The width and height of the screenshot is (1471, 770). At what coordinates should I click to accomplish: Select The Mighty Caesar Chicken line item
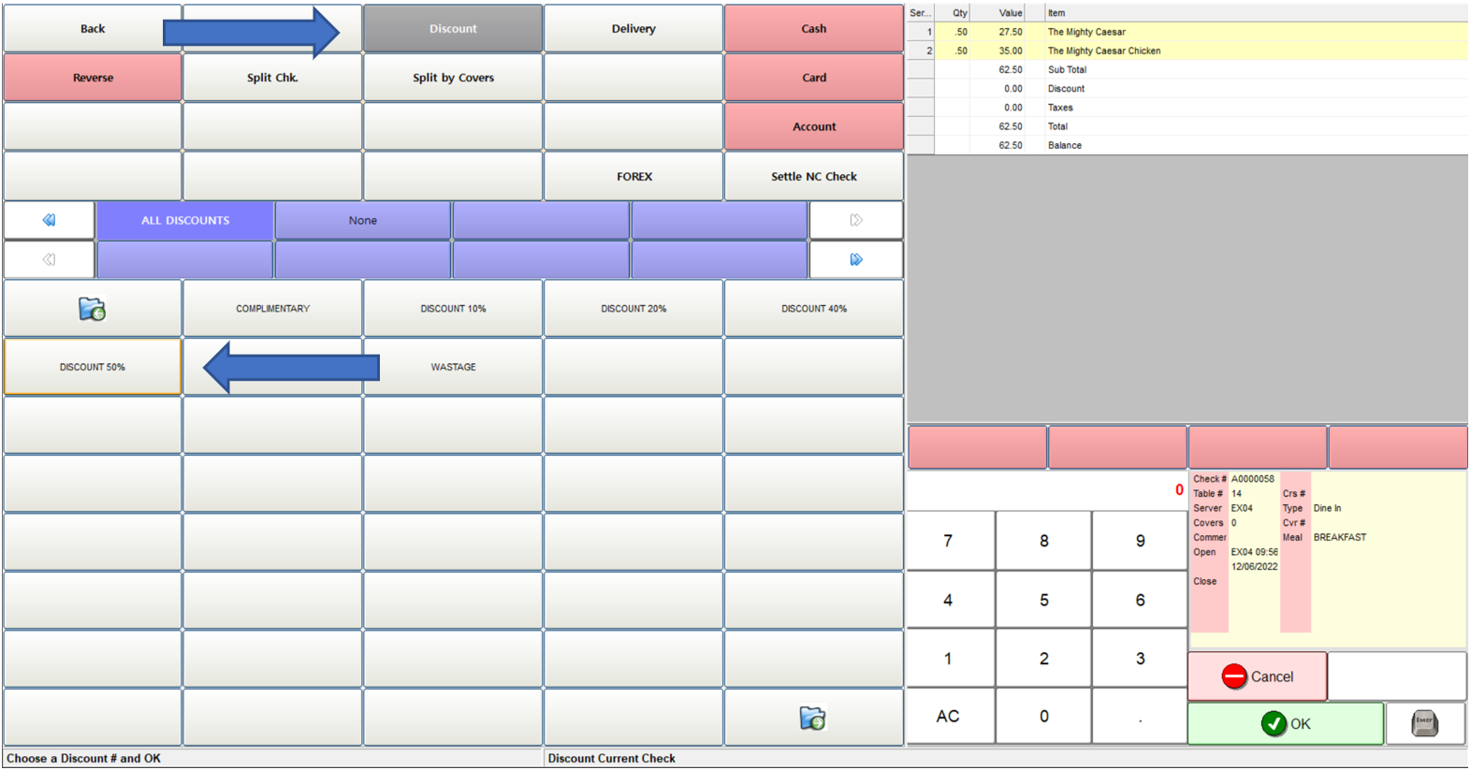pyautogui.click(x=1103, y=51)
